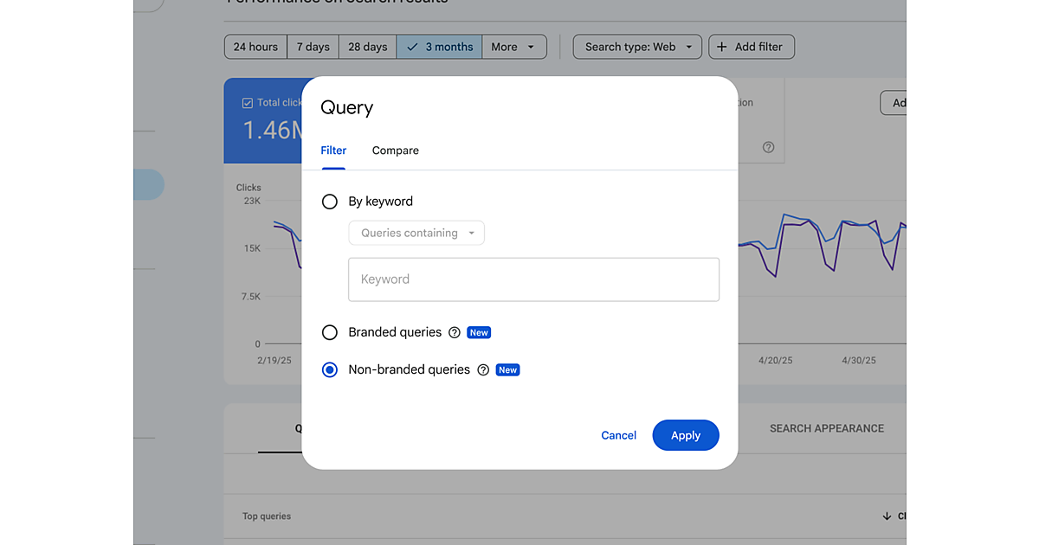
Task: Click the plus icon on Add filter
Action: pos(722,47)
